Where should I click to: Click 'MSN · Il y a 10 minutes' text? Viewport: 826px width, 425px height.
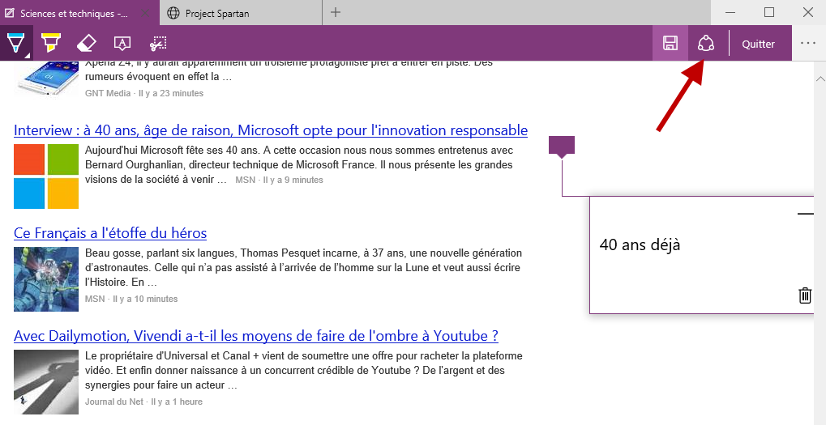(x=131, y=299)
